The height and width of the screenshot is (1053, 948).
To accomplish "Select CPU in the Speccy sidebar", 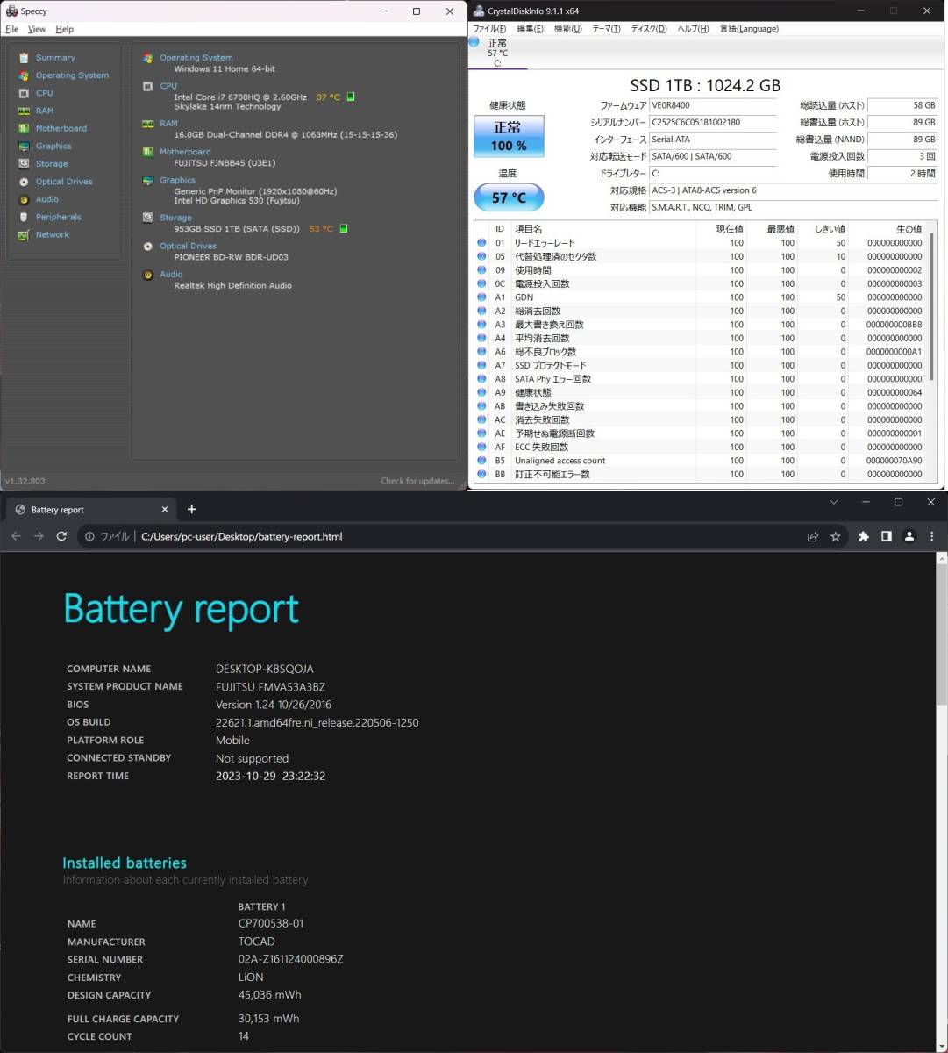I will pos(44,93).
